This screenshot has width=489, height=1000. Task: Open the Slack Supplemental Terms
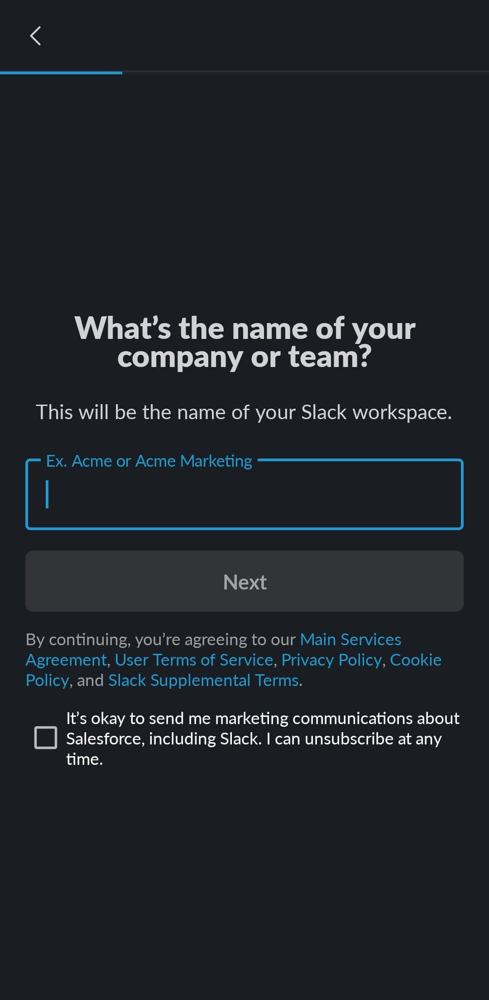point(205,680)
